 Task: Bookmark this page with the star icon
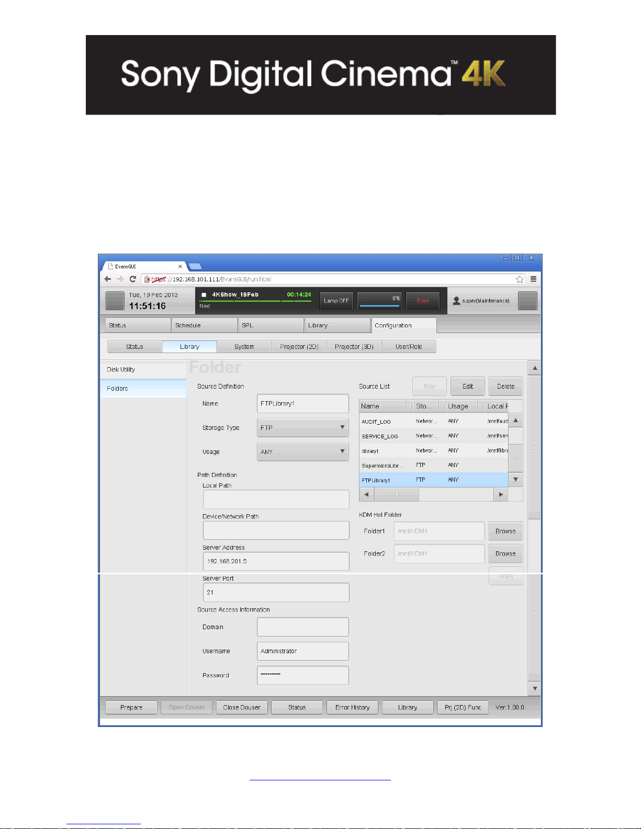coord(520,279)
